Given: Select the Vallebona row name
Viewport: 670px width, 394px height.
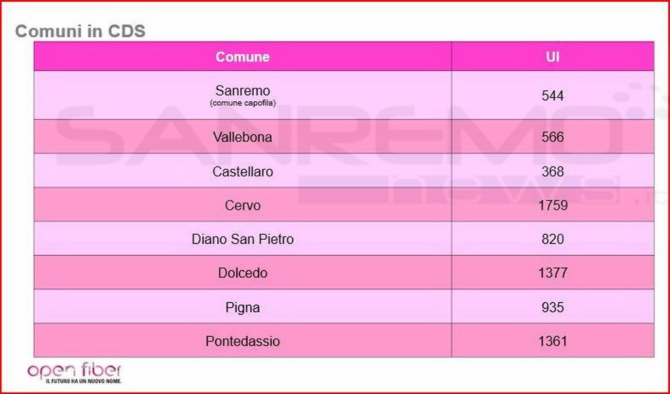Looking at the screenshot, I should click(x=243, y=137).
